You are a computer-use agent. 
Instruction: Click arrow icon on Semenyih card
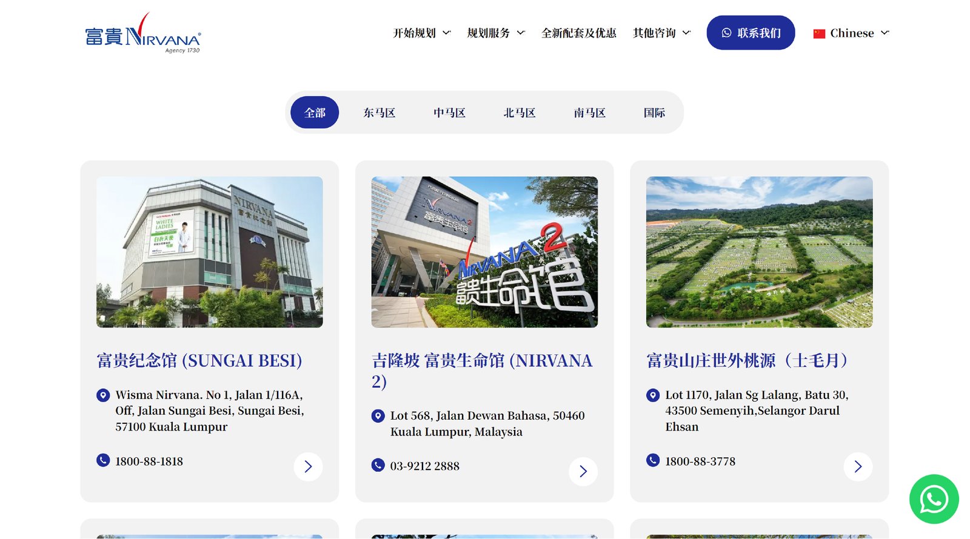[x=858, y=467]
